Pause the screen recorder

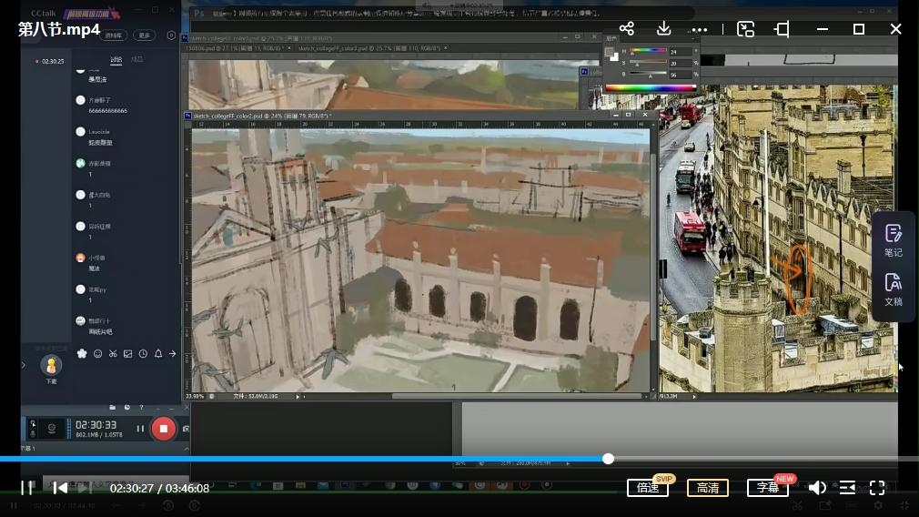tap(140, 429)
